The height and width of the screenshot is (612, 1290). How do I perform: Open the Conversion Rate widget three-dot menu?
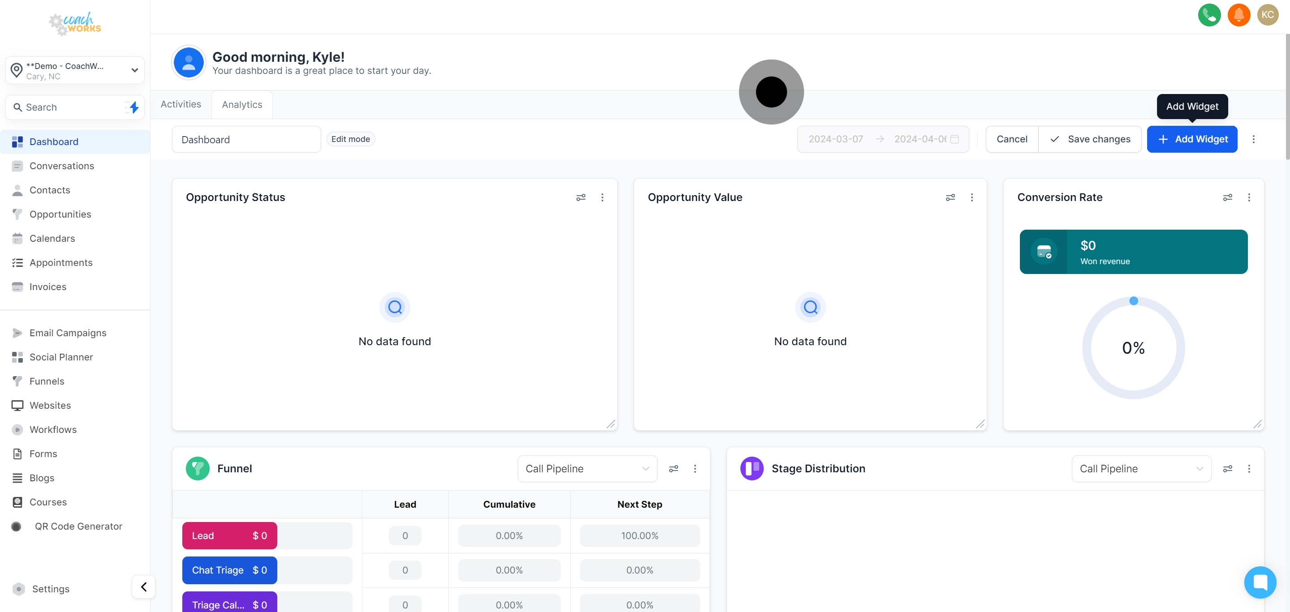pyautogui.click(x=1248, y=197)
